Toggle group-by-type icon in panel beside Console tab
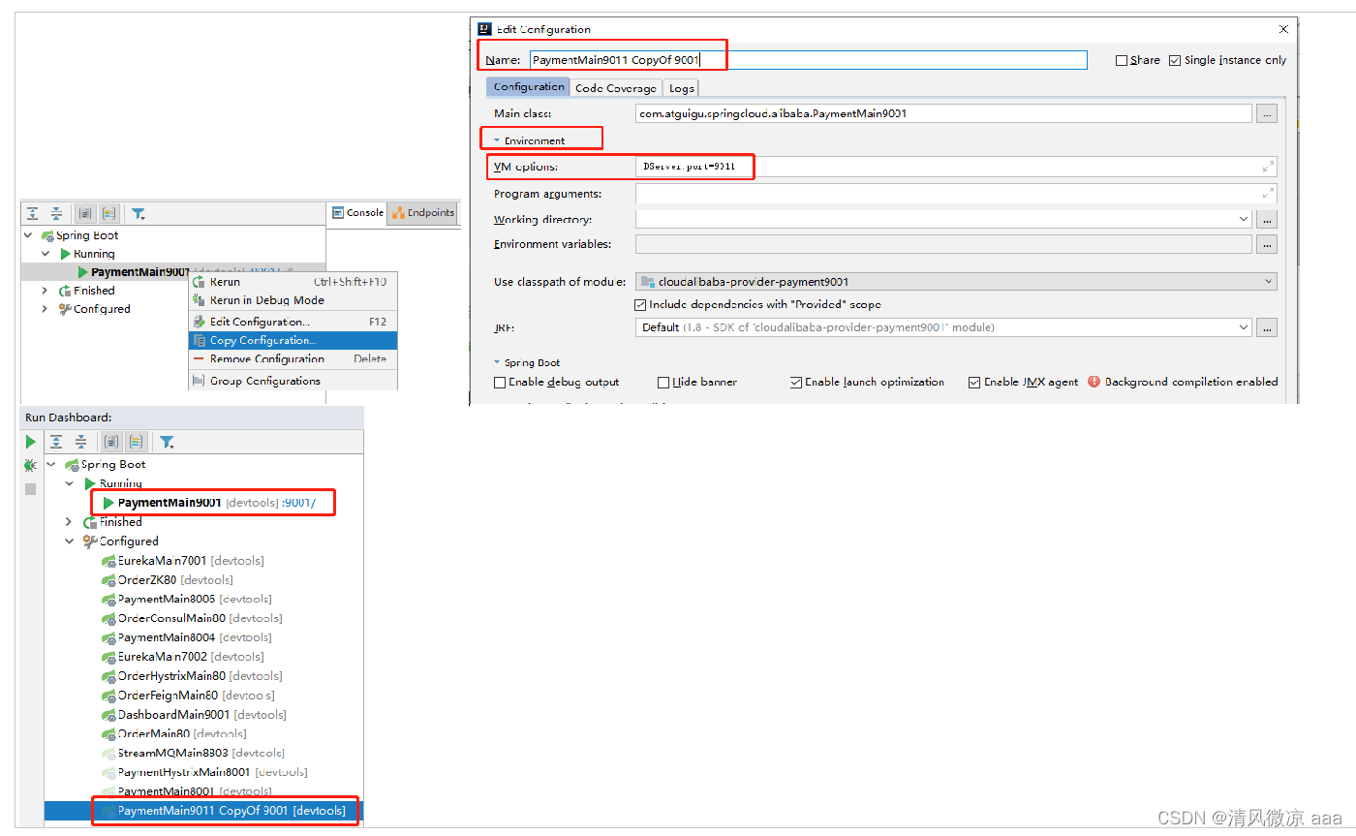This screenshot has width=1356, height=836. [85, 213]
